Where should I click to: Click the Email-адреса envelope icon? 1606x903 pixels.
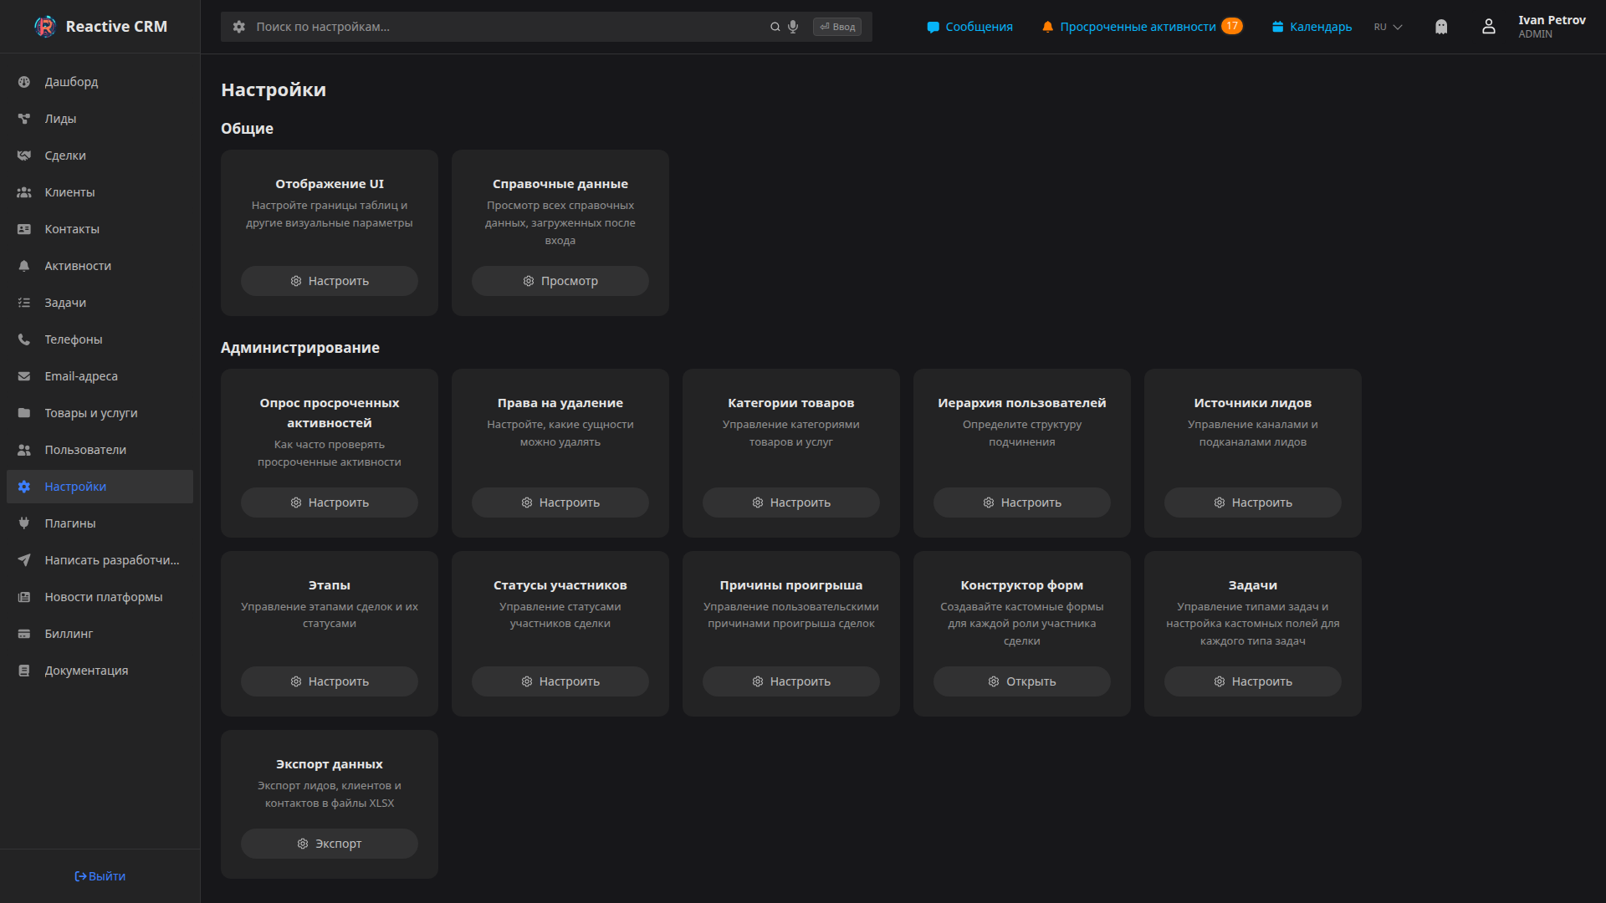click(x=24, y=376)
